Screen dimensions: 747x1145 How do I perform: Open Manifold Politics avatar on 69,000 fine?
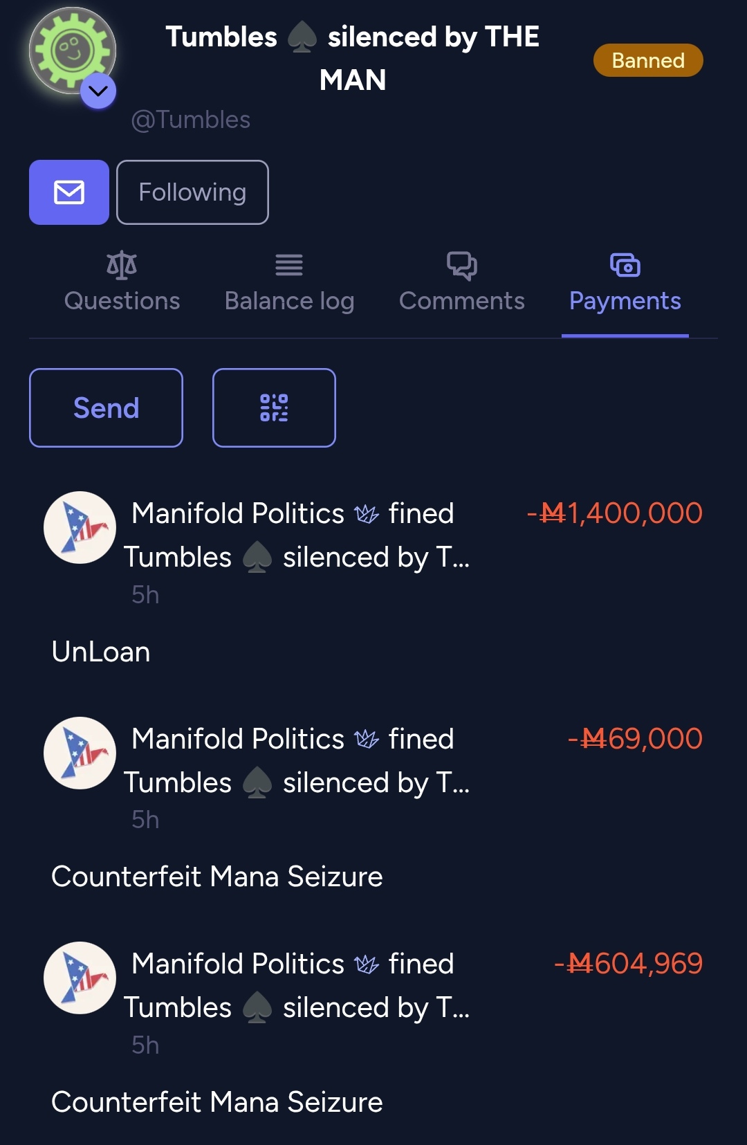click(x=80, y=753)
